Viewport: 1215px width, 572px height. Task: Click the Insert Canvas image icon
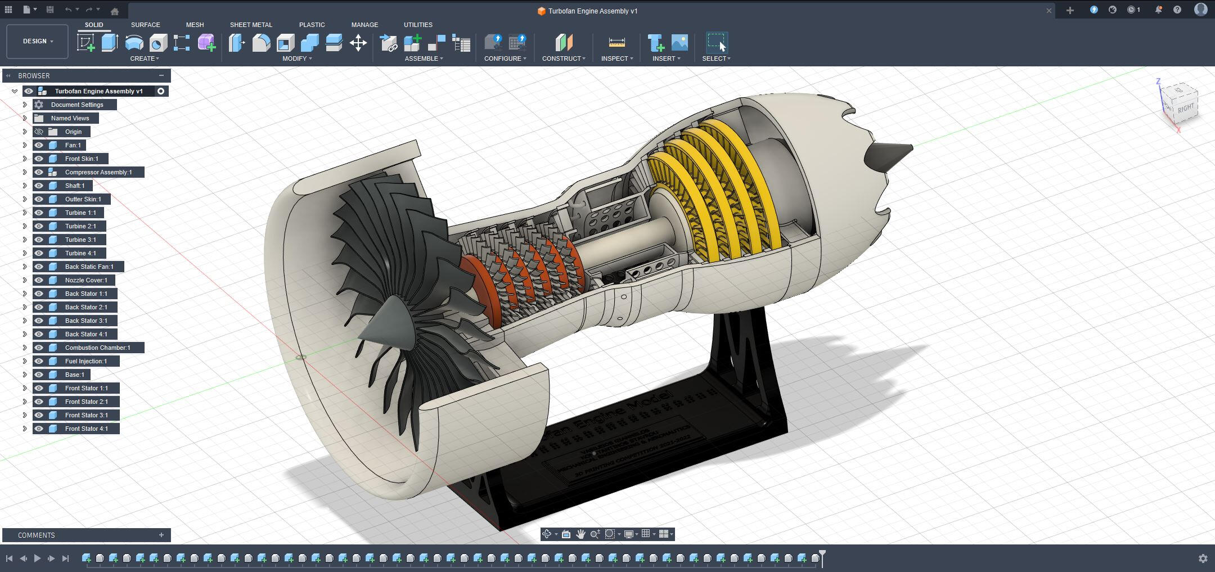[679, 43]
